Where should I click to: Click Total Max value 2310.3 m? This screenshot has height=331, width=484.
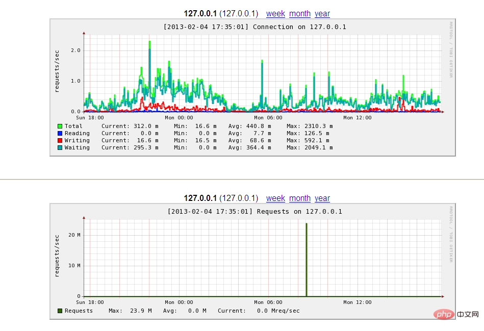tap(319, 126)
